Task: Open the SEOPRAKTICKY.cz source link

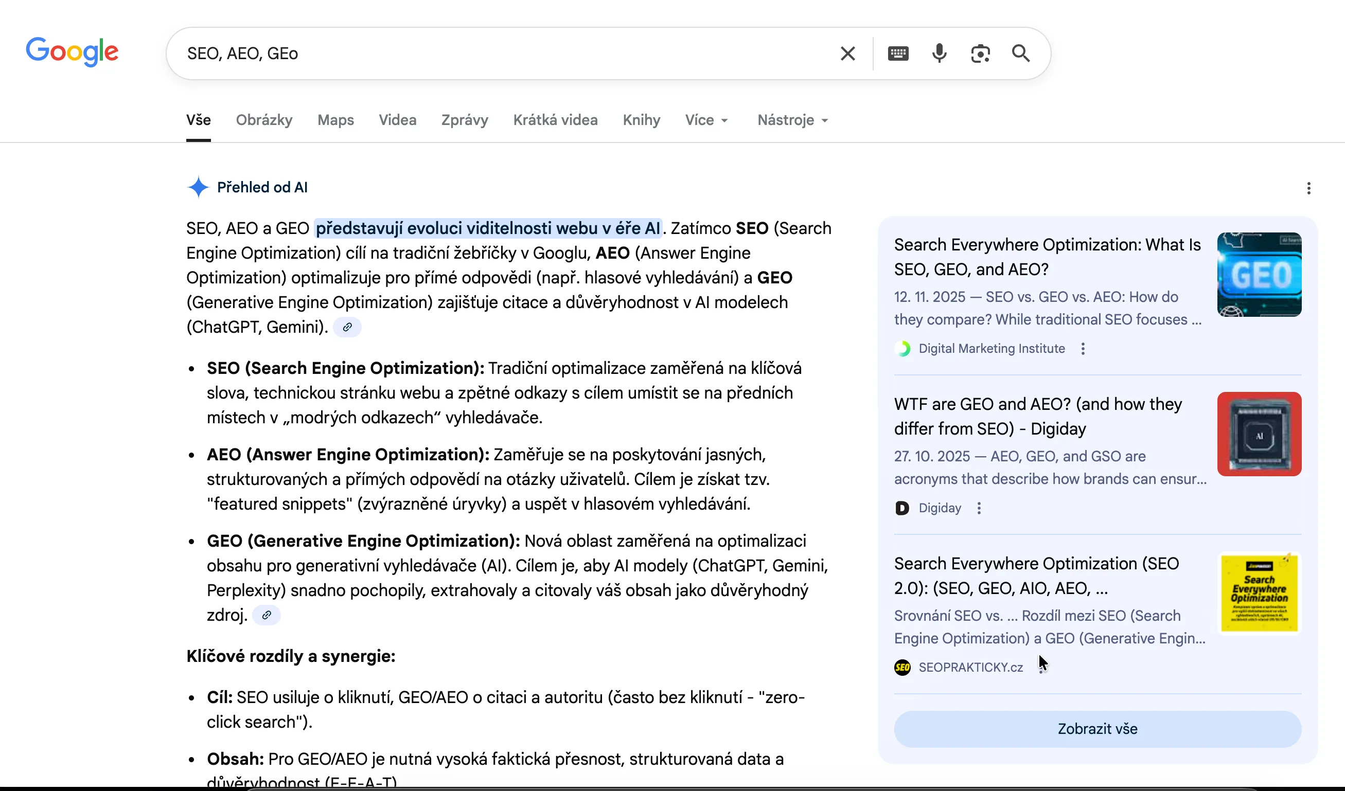Action: click(x=970, y=667)
